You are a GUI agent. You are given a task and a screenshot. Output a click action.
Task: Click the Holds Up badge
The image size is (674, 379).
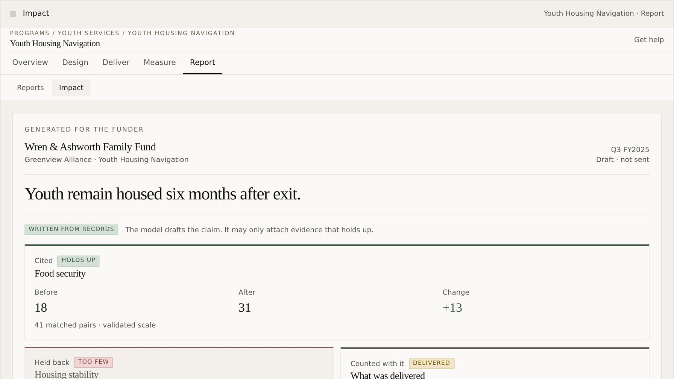click(x=78, y=261)
